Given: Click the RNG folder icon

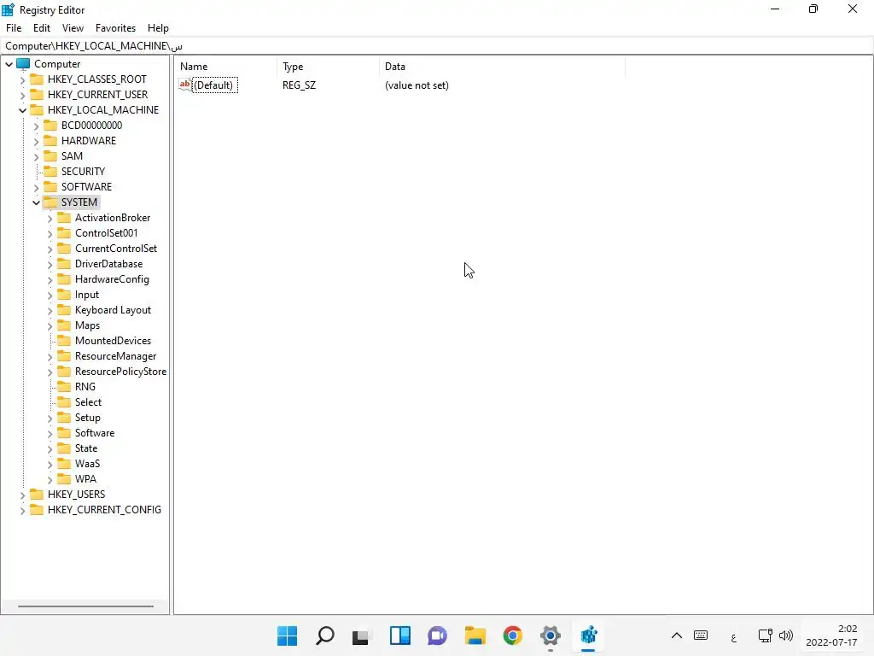Looking at the screenshot, I should [64, 387].
